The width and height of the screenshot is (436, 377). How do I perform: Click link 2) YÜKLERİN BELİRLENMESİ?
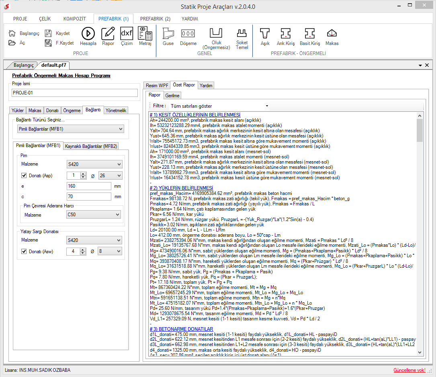pos(181,188)
